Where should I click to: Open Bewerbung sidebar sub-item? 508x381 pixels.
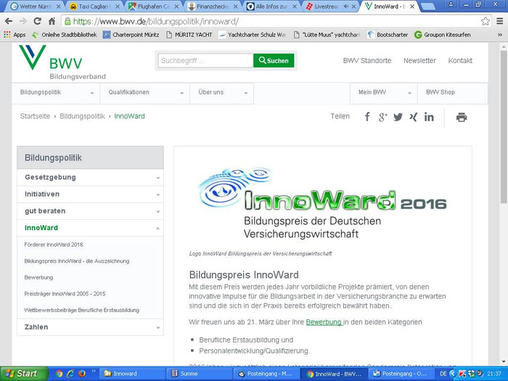[38, 278]
